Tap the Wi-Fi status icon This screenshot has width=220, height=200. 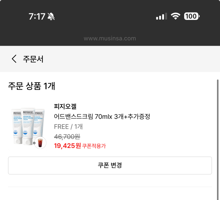point(176,16)
